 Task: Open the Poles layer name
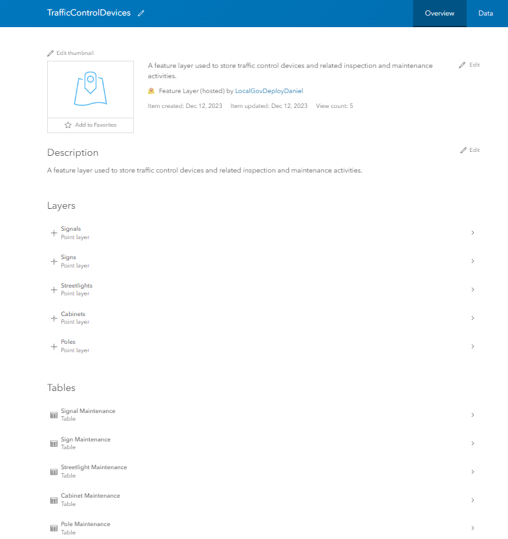[68, 342]
